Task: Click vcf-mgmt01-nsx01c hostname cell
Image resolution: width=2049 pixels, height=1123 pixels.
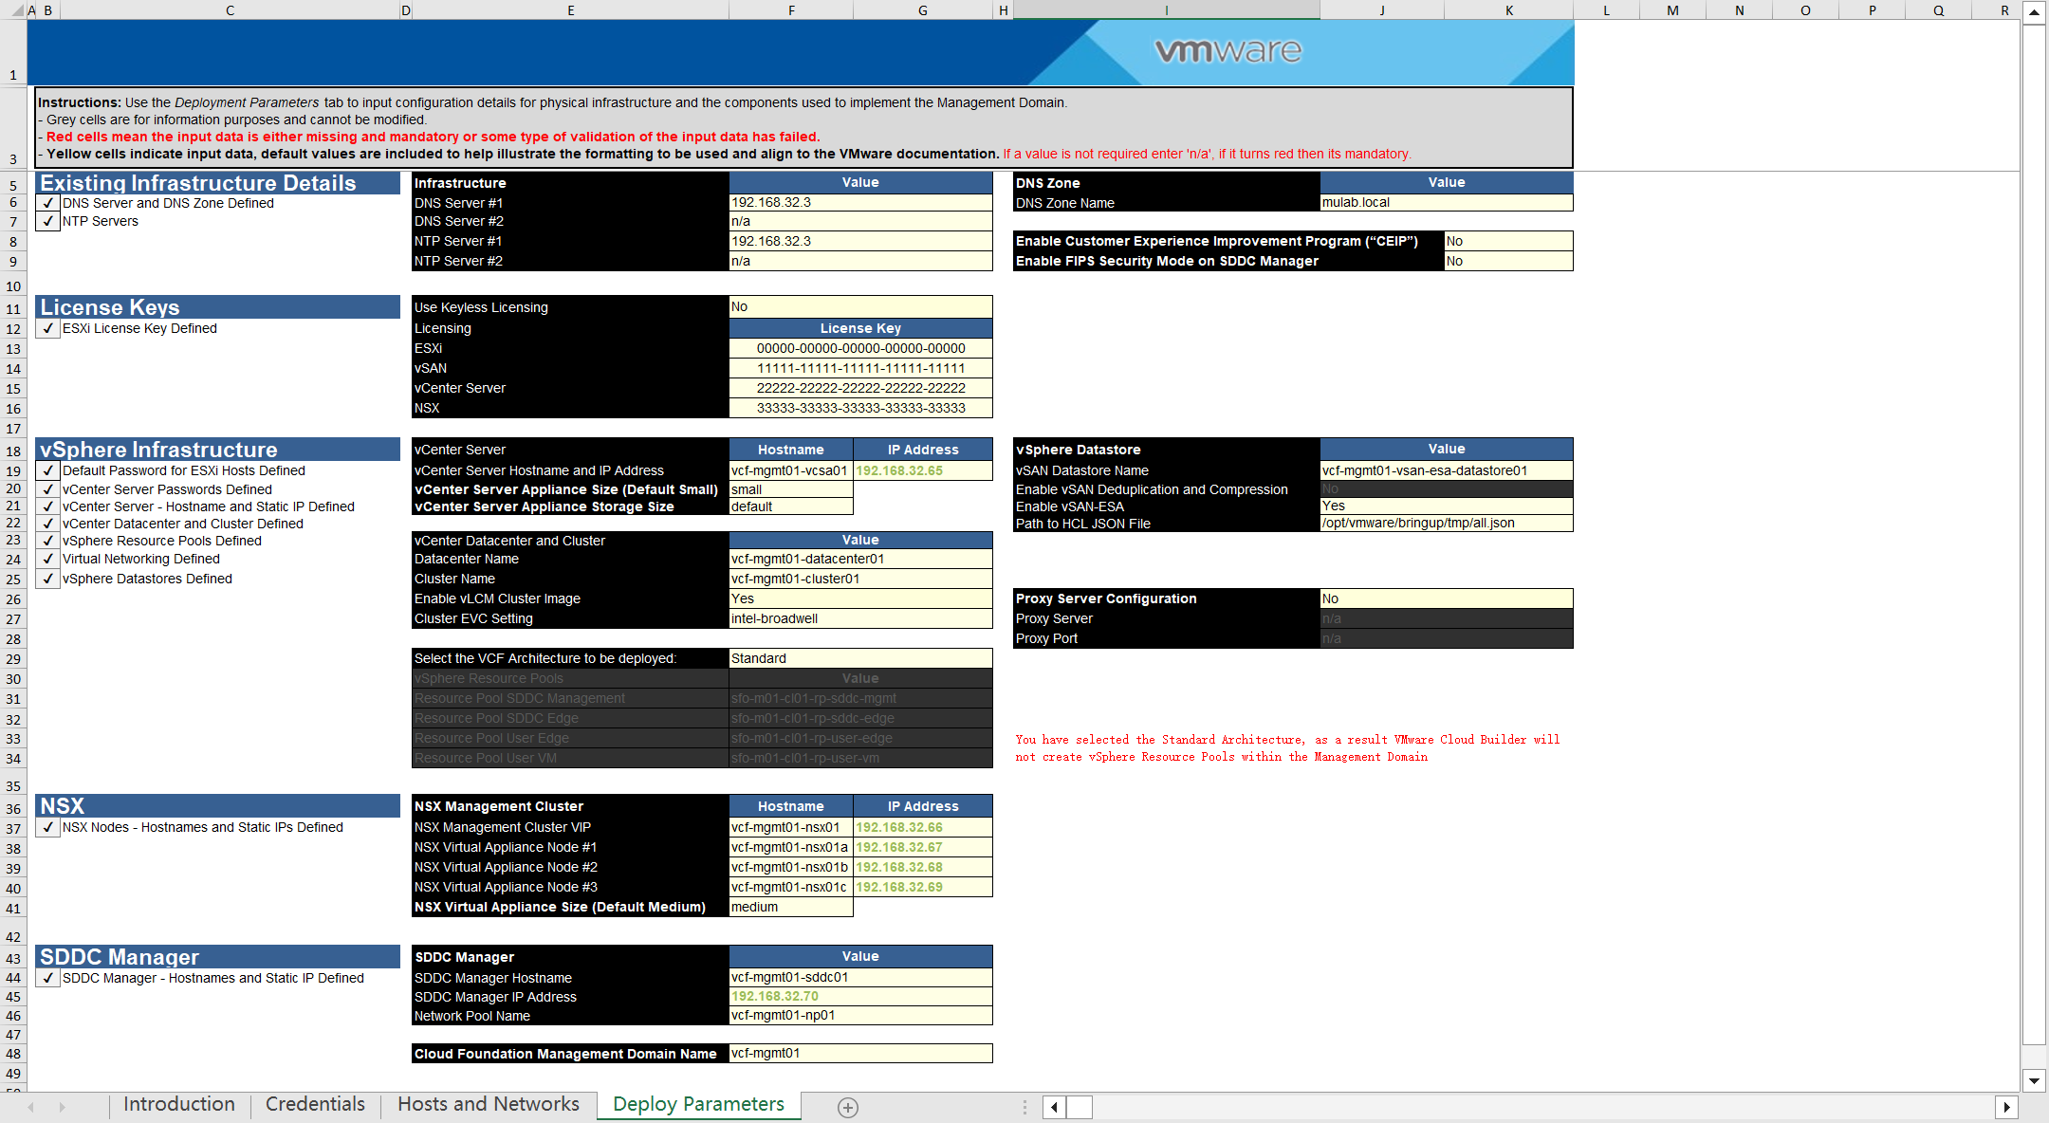Action: click(791, 887)
